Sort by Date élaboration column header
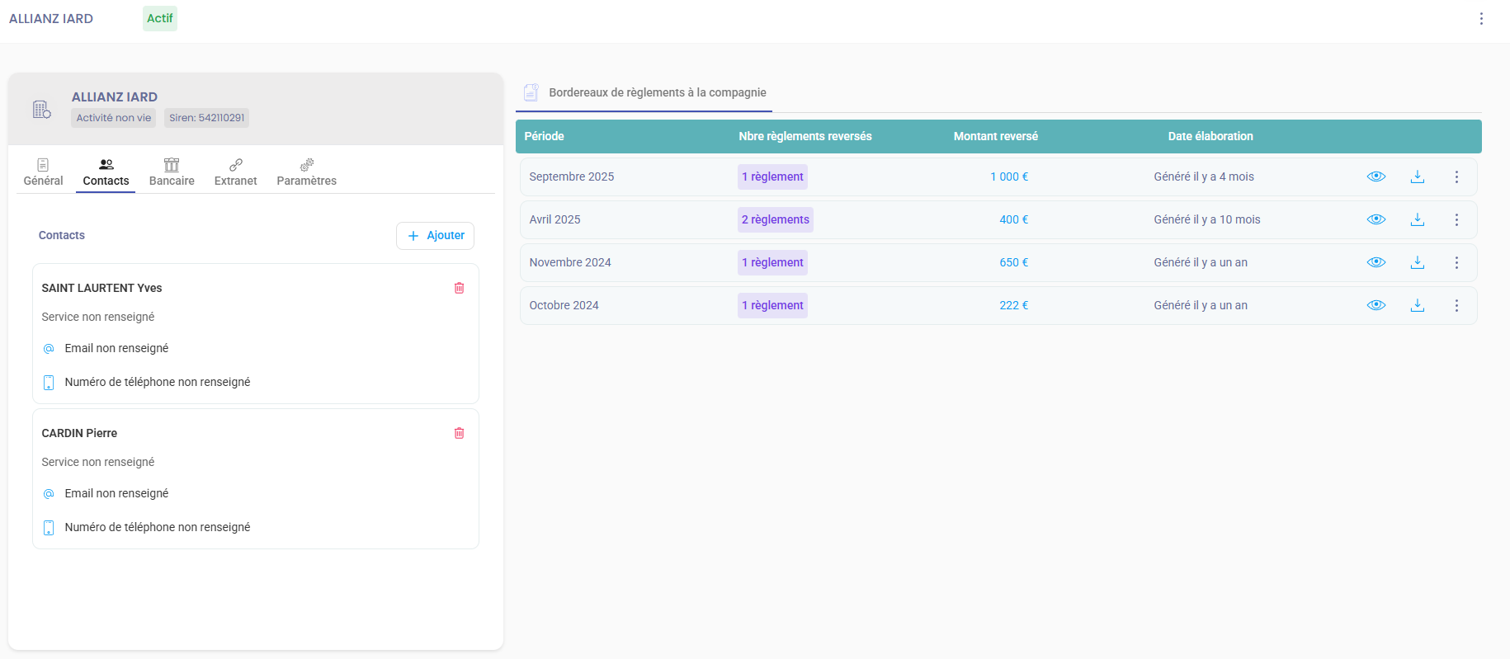 pyautogui.click(x=1210, y=136)
